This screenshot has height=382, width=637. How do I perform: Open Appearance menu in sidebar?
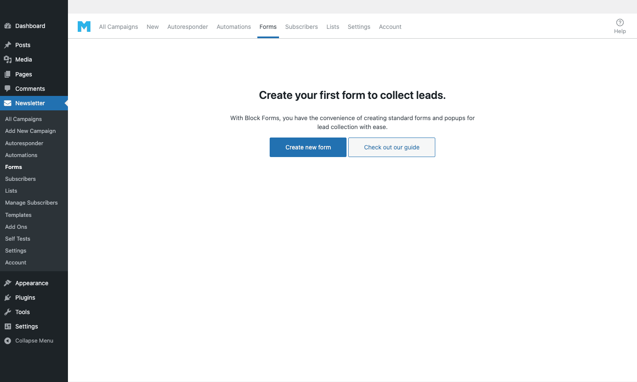click(x=34, y=283)
